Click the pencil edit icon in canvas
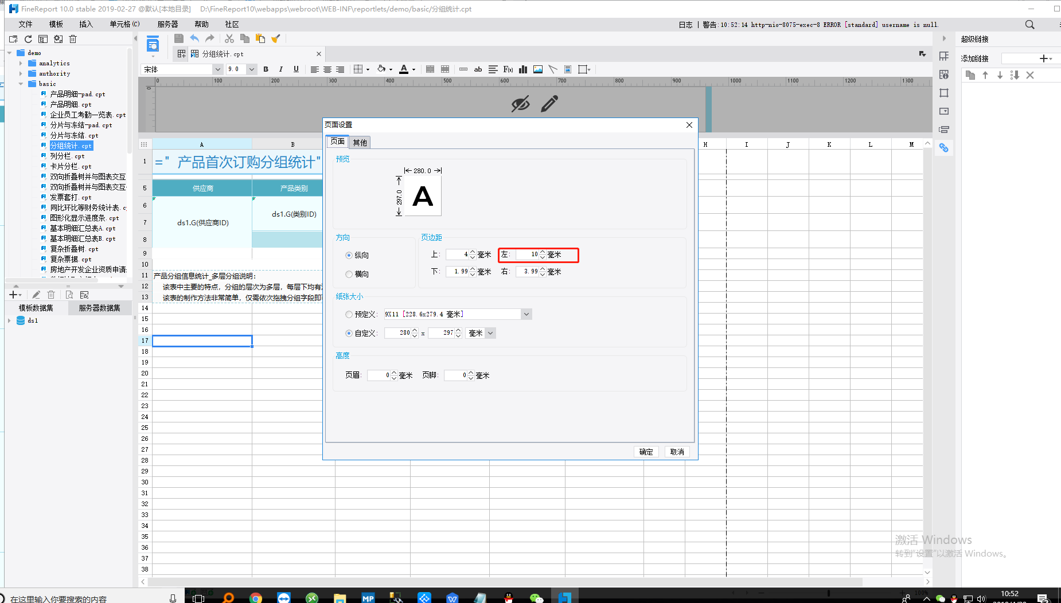 pyautogui.click(x=549, y=104)
